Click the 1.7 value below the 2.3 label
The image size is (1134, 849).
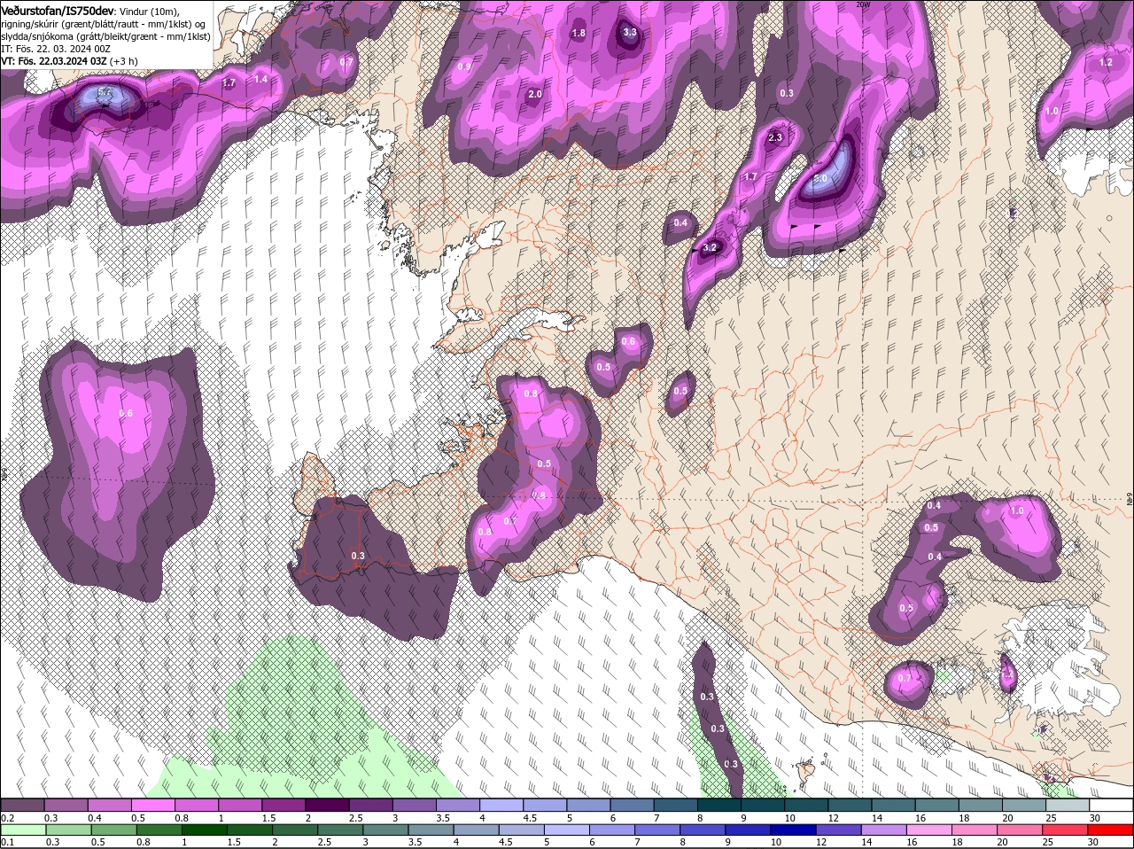pyautogui.click(x=750, y=177)
